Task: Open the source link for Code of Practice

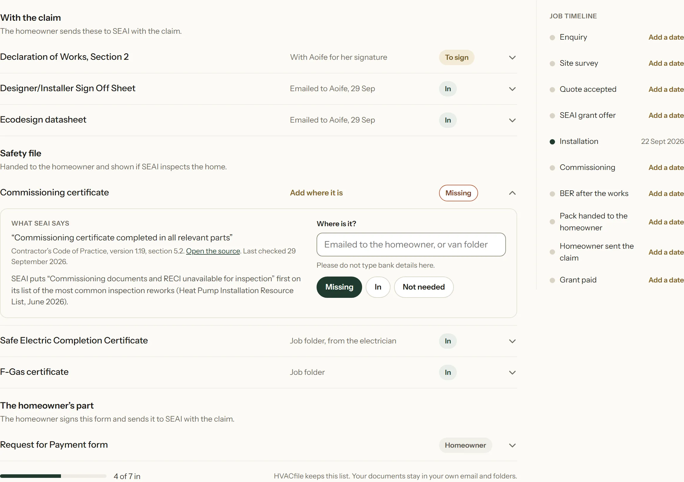Action: click(x=213, y=251)
